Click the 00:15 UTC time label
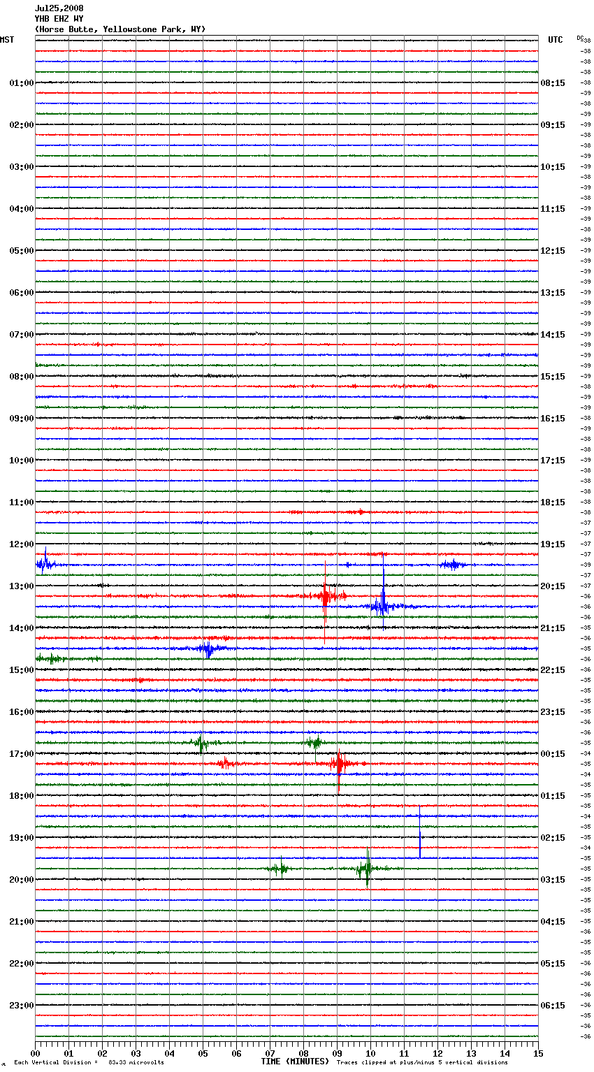 (x=553, y=754)
